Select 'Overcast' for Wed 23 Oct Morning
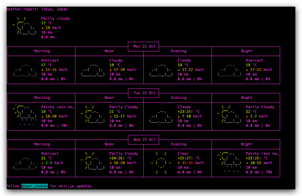Screen dimensions: 302x196 click(x=50, y=153)
